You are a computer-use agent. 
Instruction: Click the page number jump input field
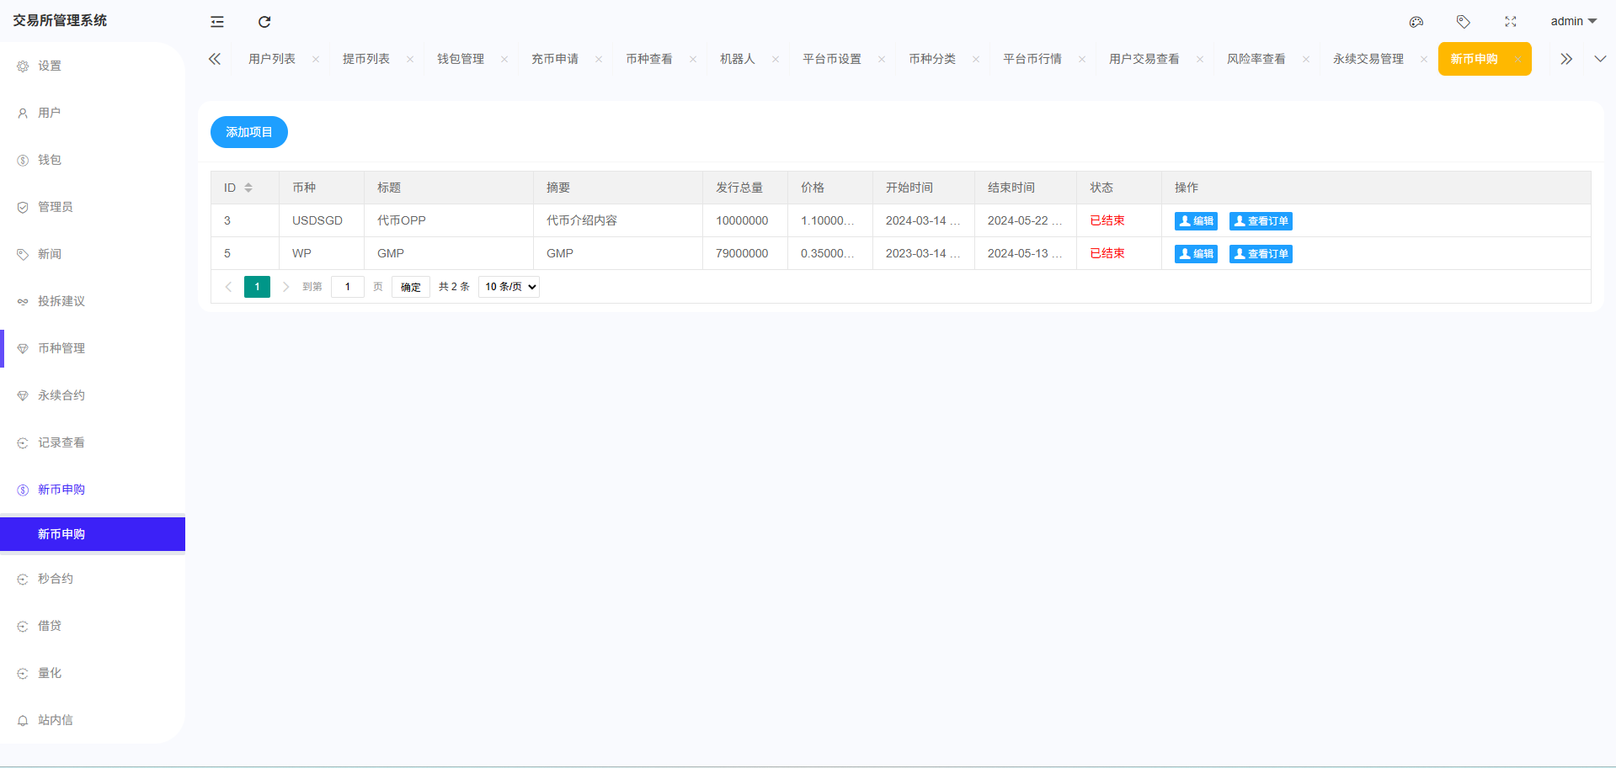(x=347, y=287)
